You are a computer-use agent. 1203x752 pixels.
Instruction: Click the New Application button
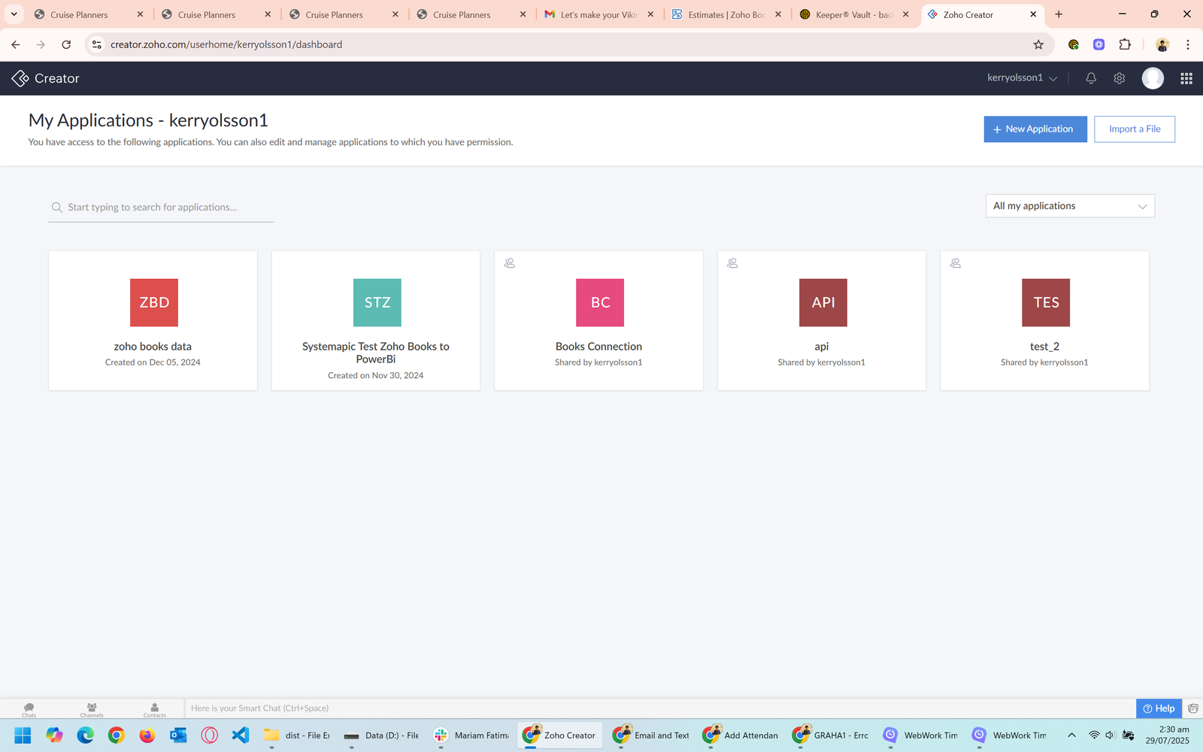pos(1035,129)
